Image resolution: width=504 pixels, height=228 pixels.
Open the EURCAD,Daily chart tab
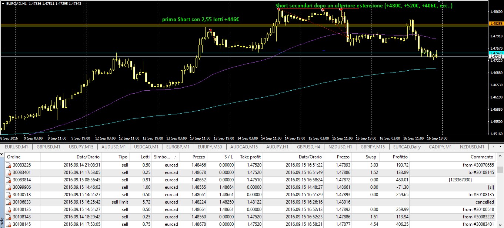[407, 147]
